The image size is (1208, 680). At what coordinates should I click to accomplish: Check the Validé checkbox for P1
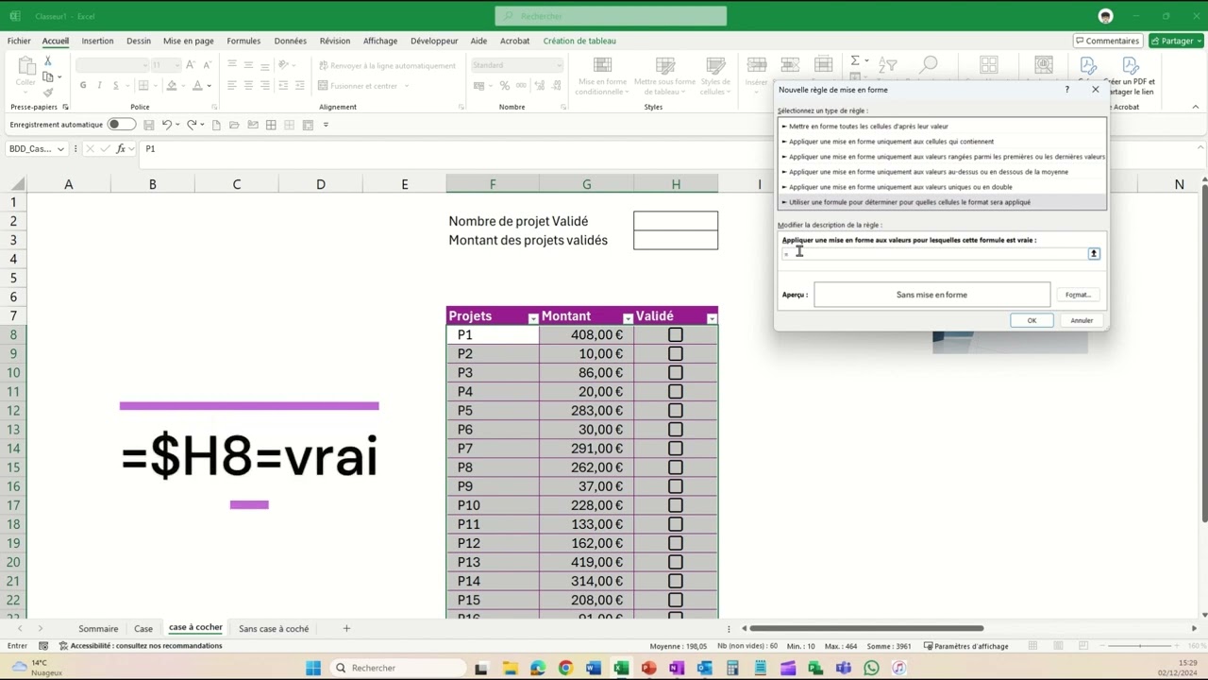pyautogui.click(x=675, y=334)
